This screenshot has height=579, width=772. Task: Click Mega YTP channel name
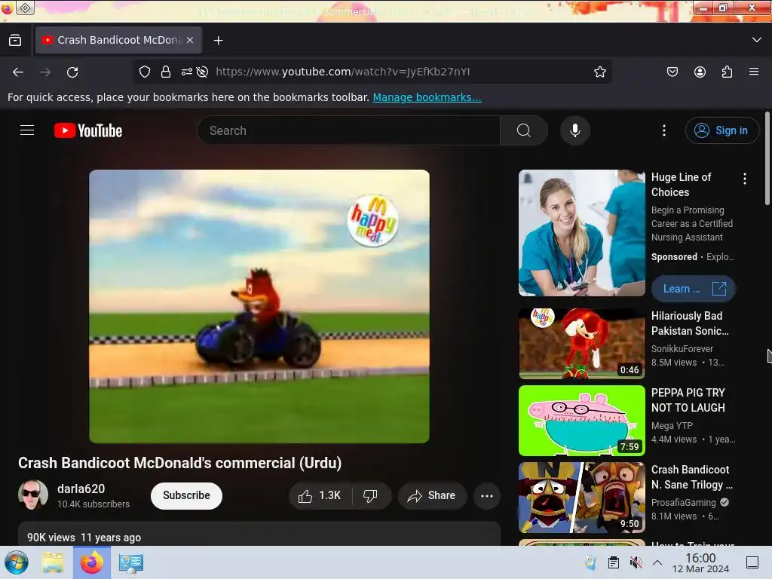[672, 425]
